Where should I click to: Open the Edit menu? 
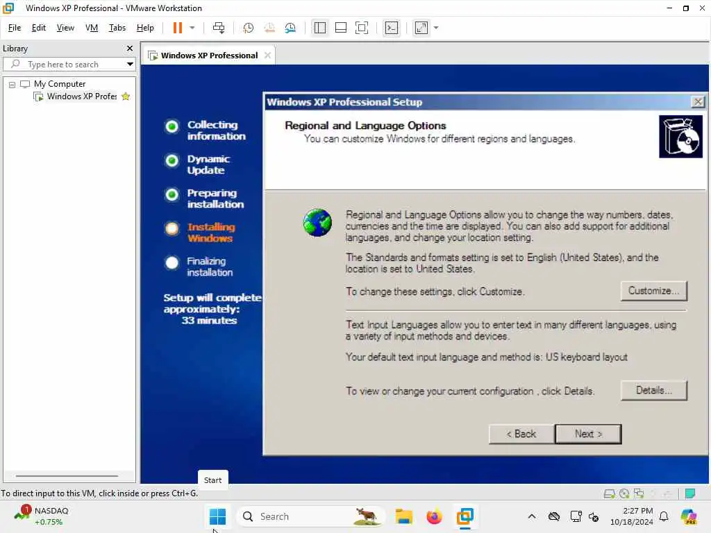(x=39, y=28)
